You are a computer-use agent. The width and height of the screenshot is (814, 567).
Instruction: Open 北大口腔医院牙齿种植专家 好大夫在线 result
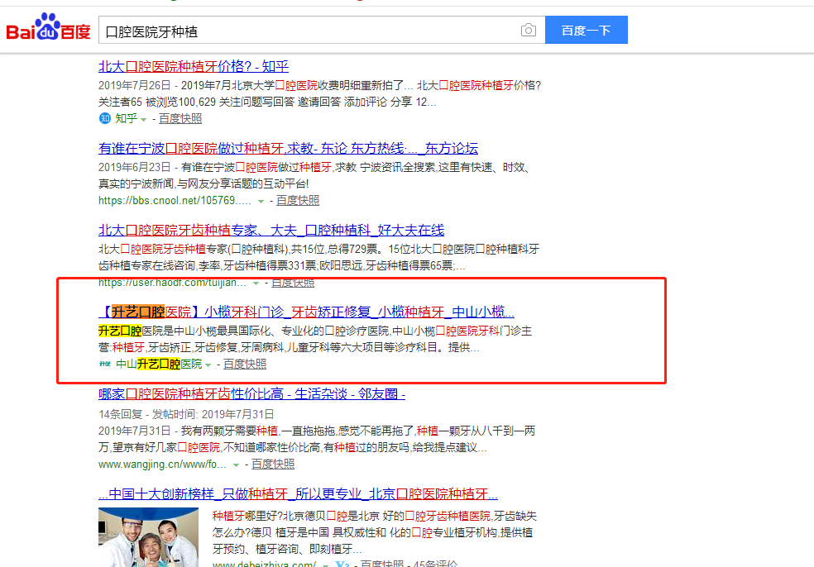pos(271,231)
